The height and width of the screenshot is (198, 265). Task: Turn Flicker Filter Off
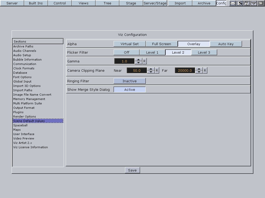click(x=126, y=52)
